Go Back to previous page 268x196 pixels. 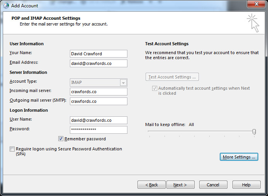151,185
